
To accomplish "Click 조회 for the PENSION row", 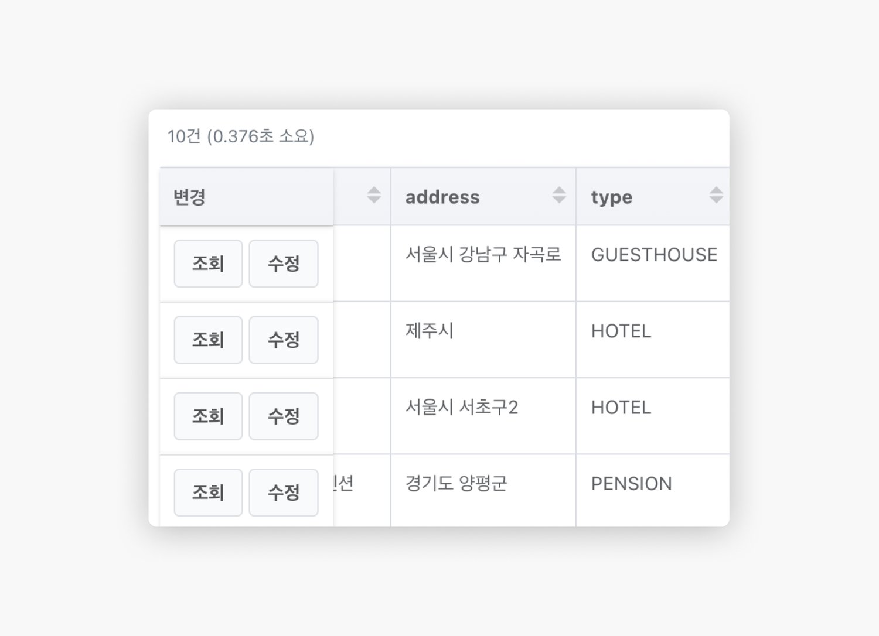I will (x=208, y=493).
